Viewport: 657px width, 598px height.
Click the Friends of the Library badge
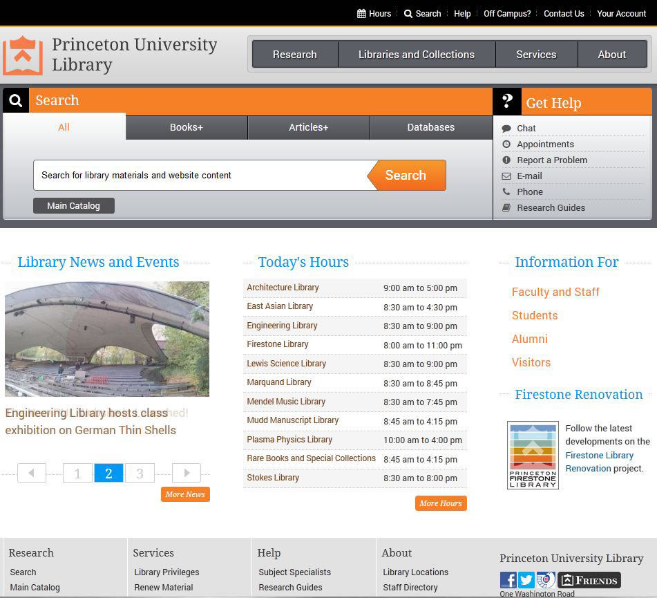coord(589,580)
